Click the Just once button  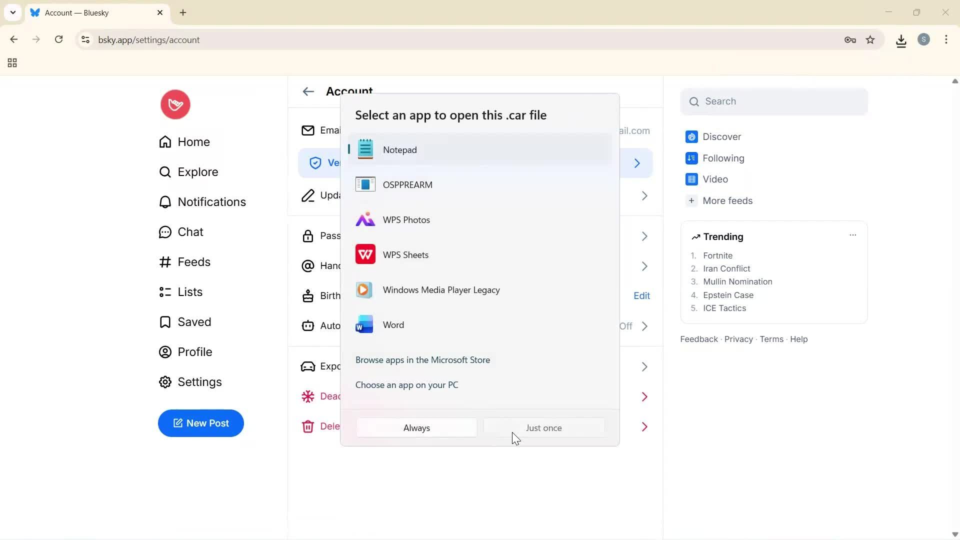543,428
